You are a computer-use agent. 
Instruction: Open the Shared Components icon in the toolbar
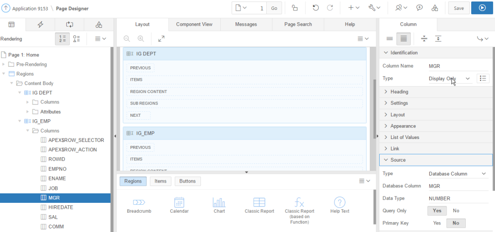point(435,8)
